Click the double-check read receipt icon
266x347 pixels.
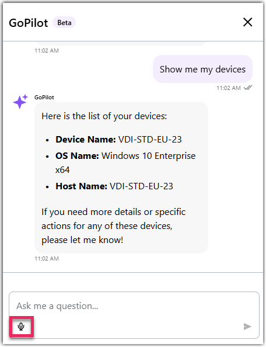(248, 88)
